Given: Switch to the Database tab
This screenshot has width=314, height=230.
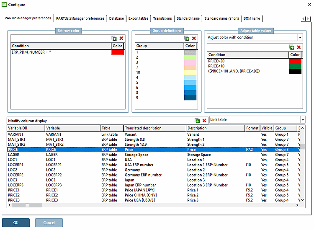Looking at the screenshot, I should (x=116, y=18).
